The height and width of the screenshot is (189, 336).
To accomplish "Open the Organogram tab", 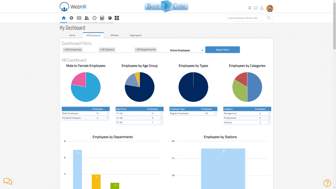I will 136,35.
